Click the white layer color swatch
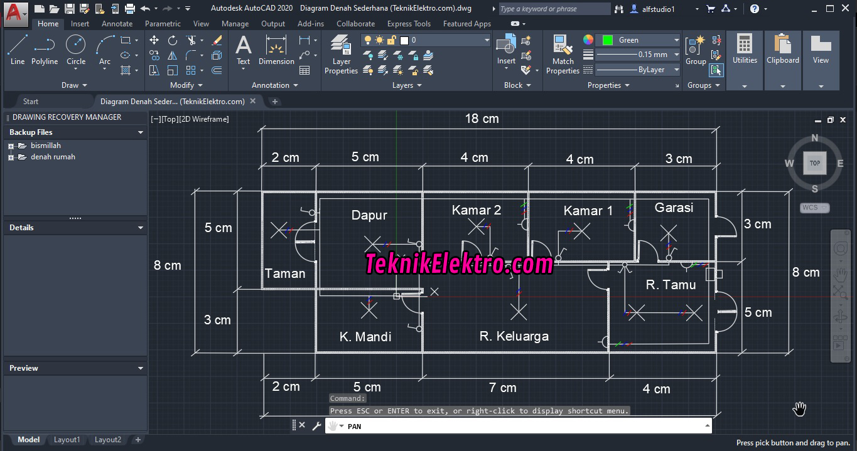 [404, 40]
